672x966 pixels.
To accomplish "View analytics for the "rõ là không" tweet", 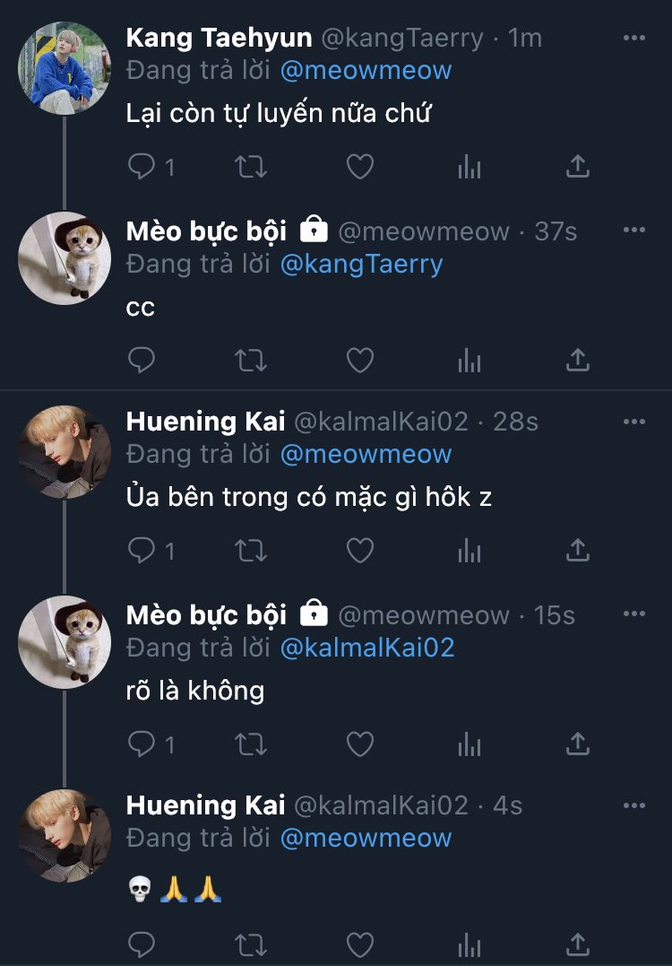I will (x=470, y=744).
